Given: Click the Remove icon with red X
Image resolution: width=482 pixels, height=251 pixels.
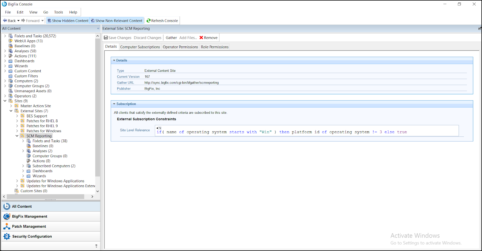Looking at the screenshot, I should pos(201,38).
